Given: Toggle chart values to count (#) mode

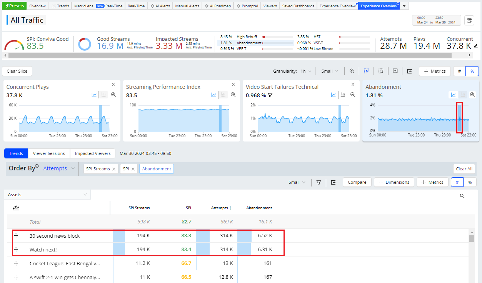Looking at the screenshot, I should (x=459, y=71).
